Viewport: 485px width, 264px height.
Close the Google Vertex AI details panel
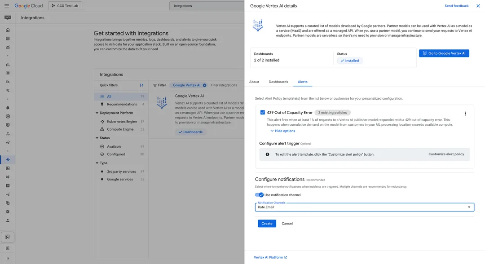pos(478,6)
